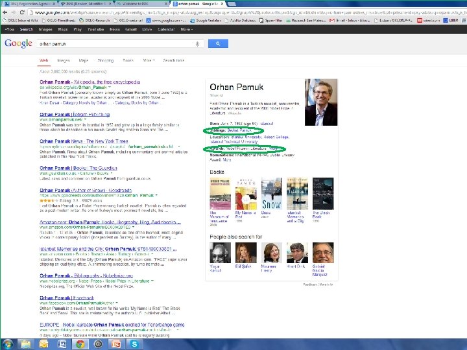Image resolution: width=467 pixels, height=350 pixels.
Task: Click the address bar URL field
Action: tap(247, 12)
